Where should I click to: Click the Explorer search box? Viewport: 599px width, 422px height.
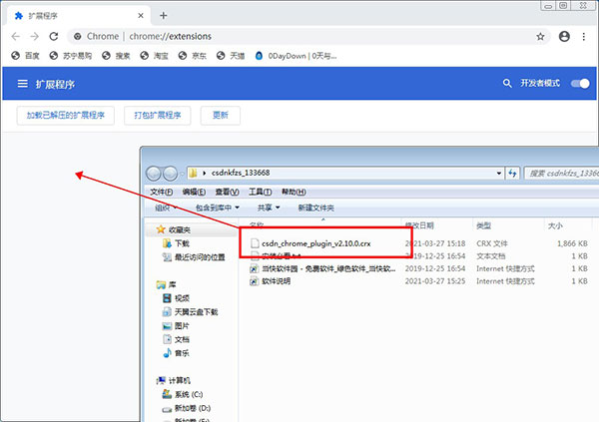click(x=561, y=174)
